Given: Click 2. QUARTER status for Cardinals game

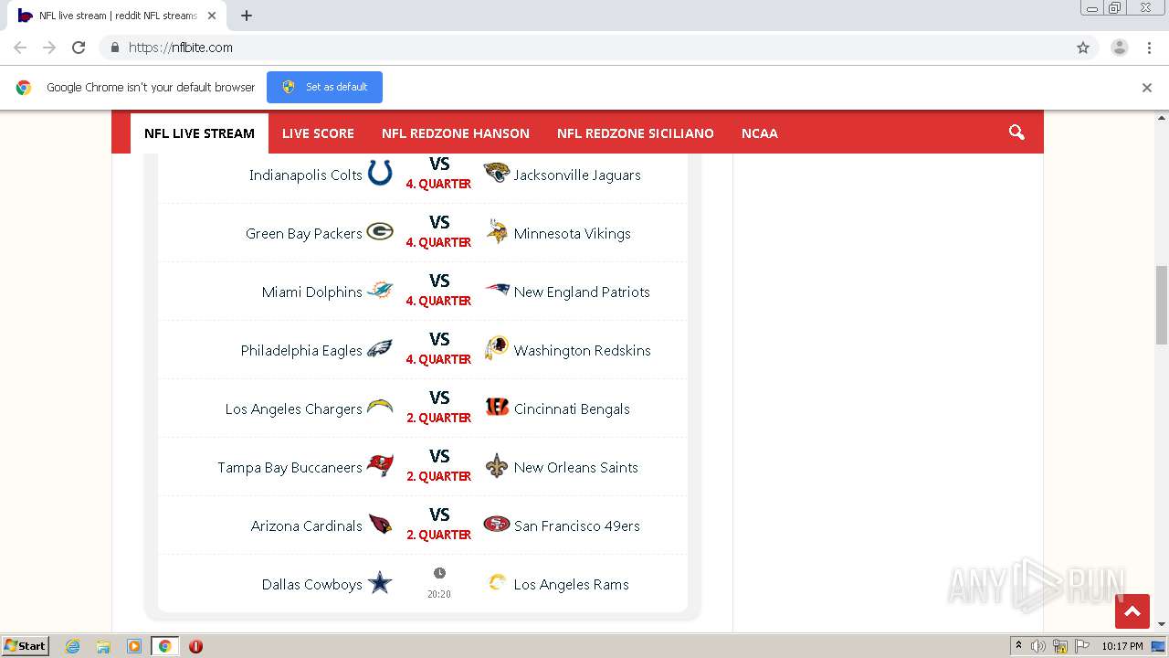Looking at the screenshot, I should [x=439, y=535].
